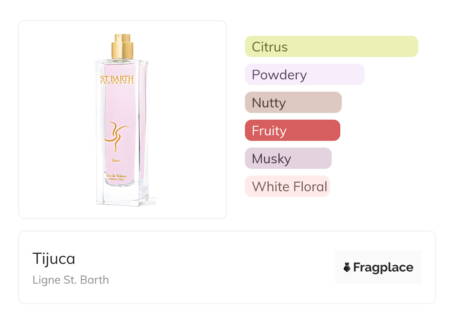Select the Musky accord bar
This screenshot has width=454, height=322.
click(x=288, y=158)
